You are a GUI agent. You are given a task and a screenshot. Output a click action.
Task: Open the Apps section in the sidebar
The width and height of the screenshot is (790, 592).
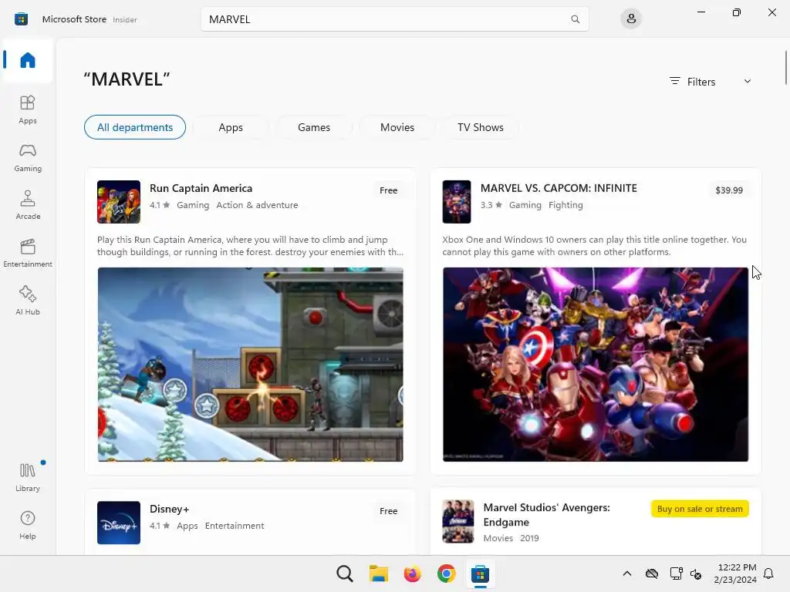[28, 109]
